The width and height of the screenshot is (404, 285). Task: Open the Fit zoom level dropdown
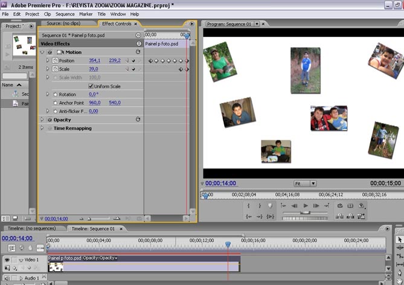tap(305, 183)
